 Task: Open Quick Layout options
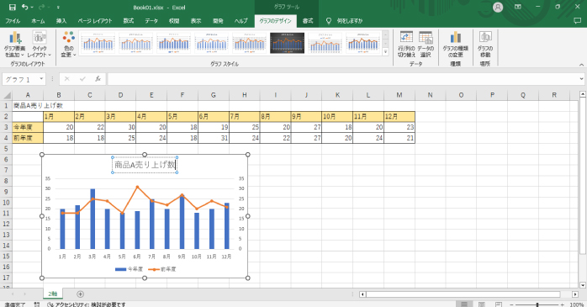coord(40,45)
